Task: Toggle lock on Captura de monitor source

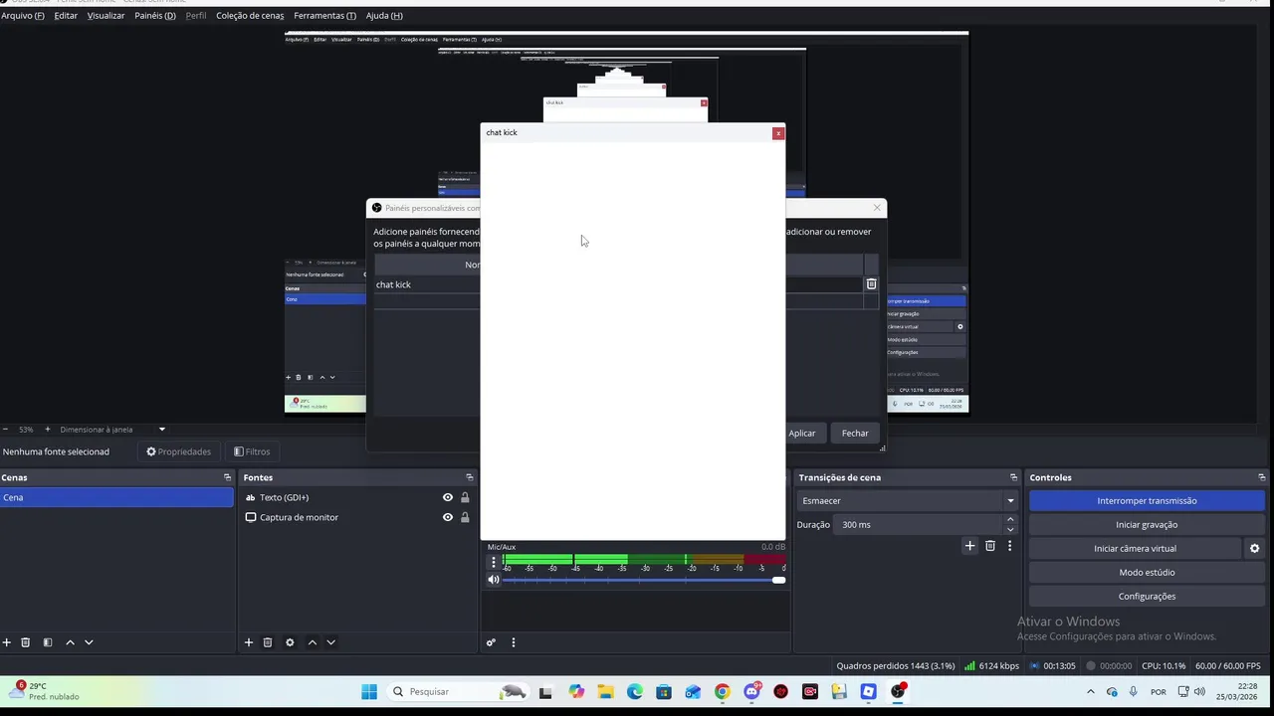Action: tap(465, 517)
